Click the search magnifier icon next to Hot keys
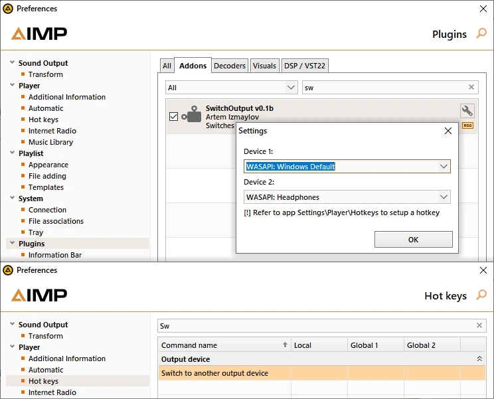494x399 pixels. pos(481,295)
